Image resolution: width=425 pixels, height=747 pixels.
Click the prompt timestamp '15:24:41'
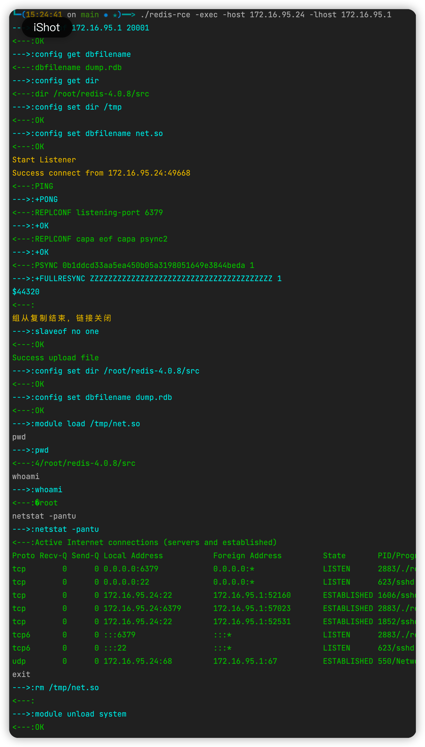coord(44,15)
